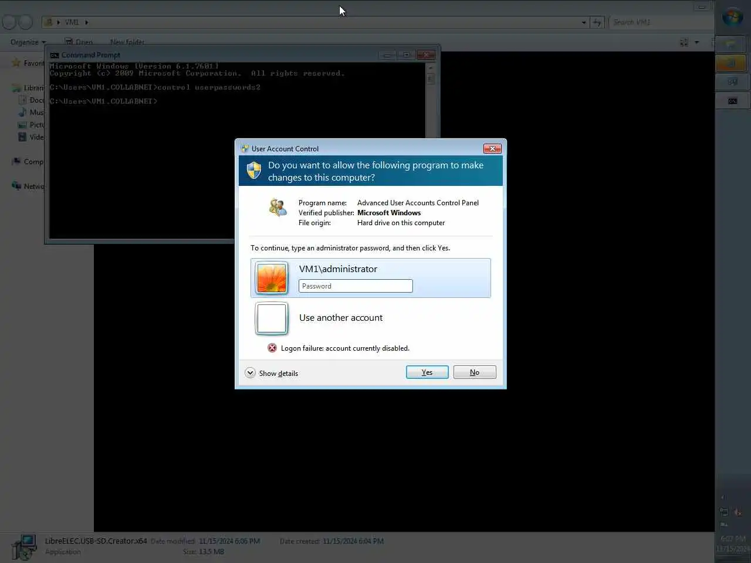The height and width of the screenshot is (563, 751).
Task: Select Libraries in navigation pane
Action: (x=28, y=88)
